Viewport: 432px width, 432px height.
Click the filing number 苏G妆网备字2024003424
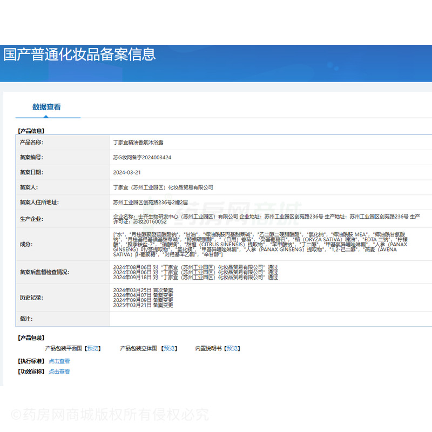[x=142, y=158]
